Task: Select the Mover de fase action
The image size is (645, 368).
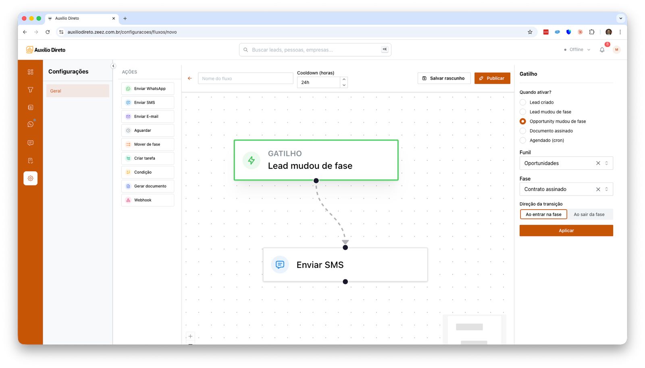Action: [x=148, y=144]
